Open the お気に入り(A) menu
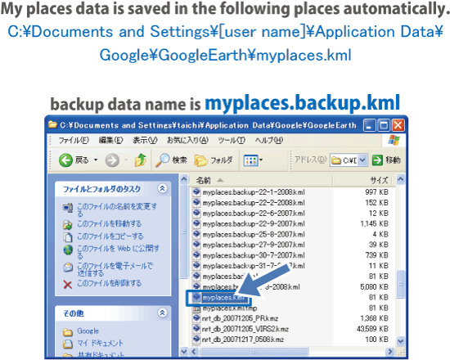This screenshot has width=450, height=360. point(187,140)
